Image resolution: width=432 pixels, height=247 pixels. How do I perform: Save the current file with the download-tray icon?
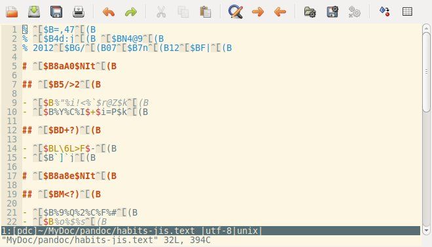coord(34,12)
